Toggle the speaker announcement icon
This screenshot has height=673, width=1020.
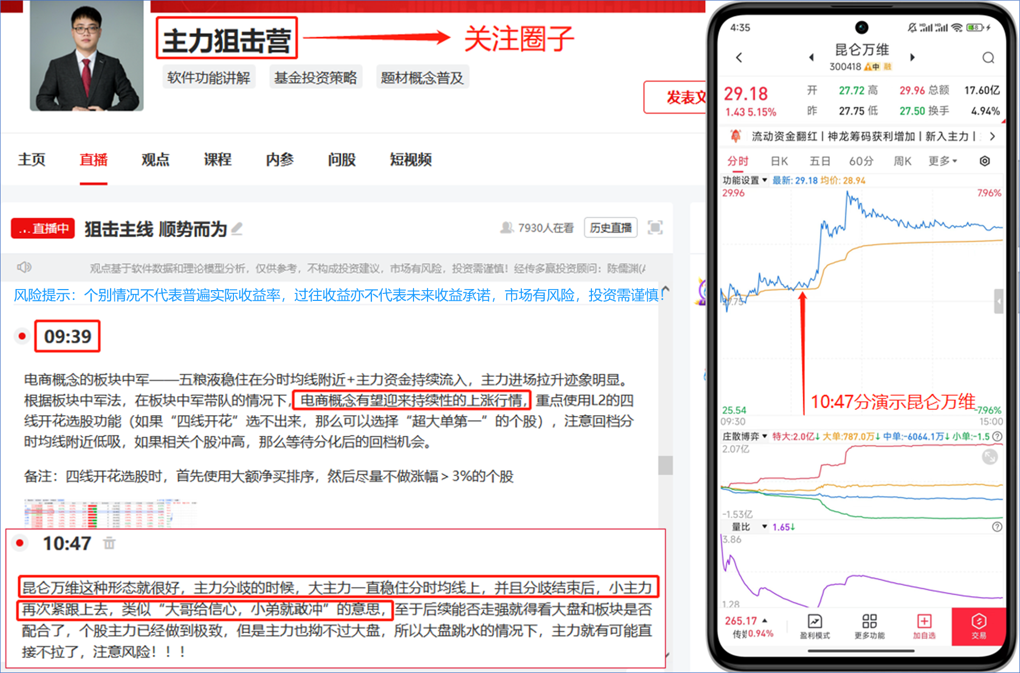(24, 267)
